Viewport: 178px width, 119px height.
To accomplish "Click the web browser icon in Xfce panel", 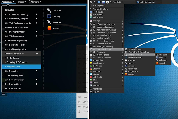I will coord(103,2).
